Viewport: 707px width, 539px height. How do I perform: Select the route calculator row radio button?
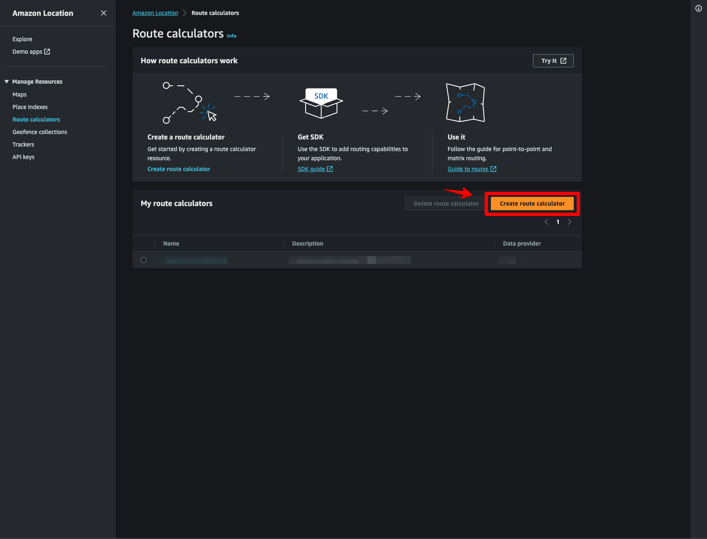[144, 260]
